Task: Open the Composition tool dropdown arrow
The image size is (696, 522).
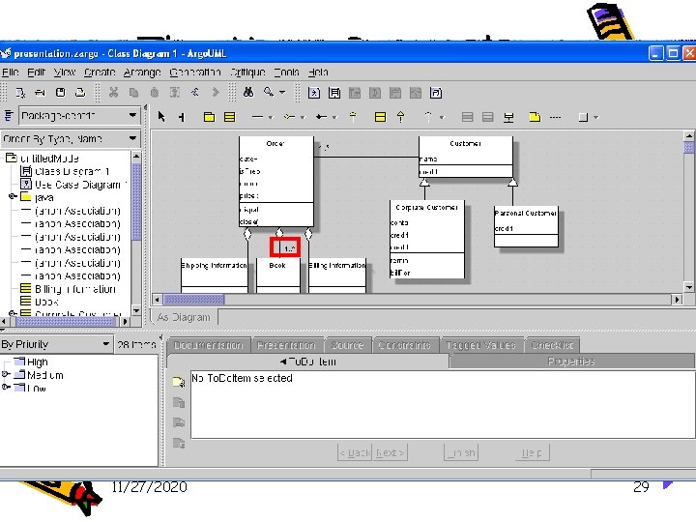Action: 334,118
